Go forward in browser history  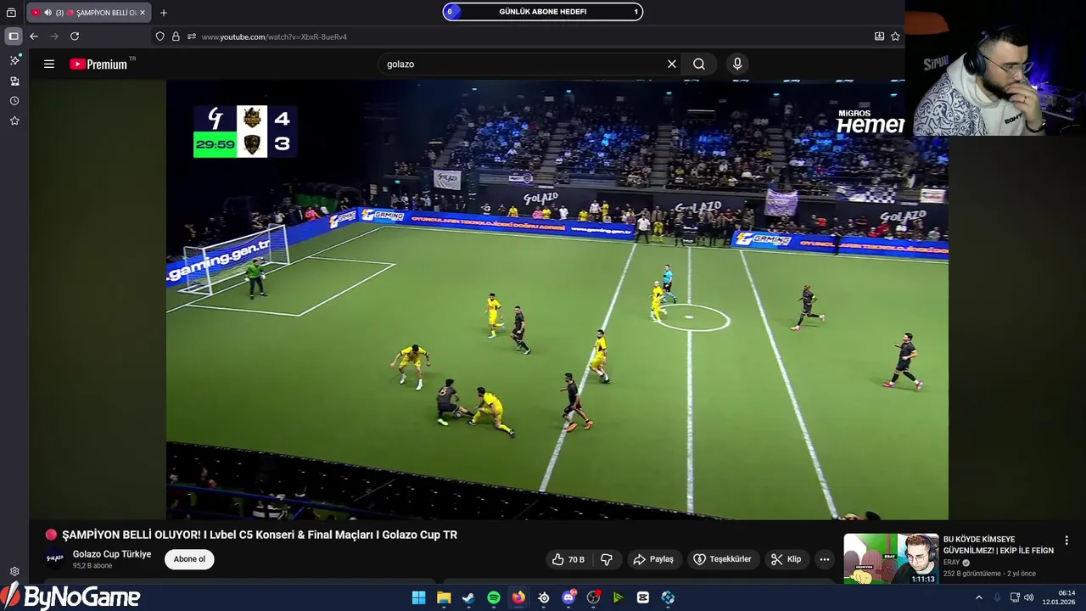[54, 36]
